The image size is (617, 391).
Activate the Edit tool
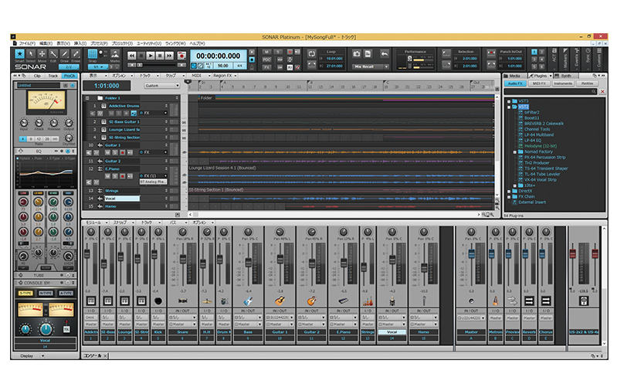[53, 54]
